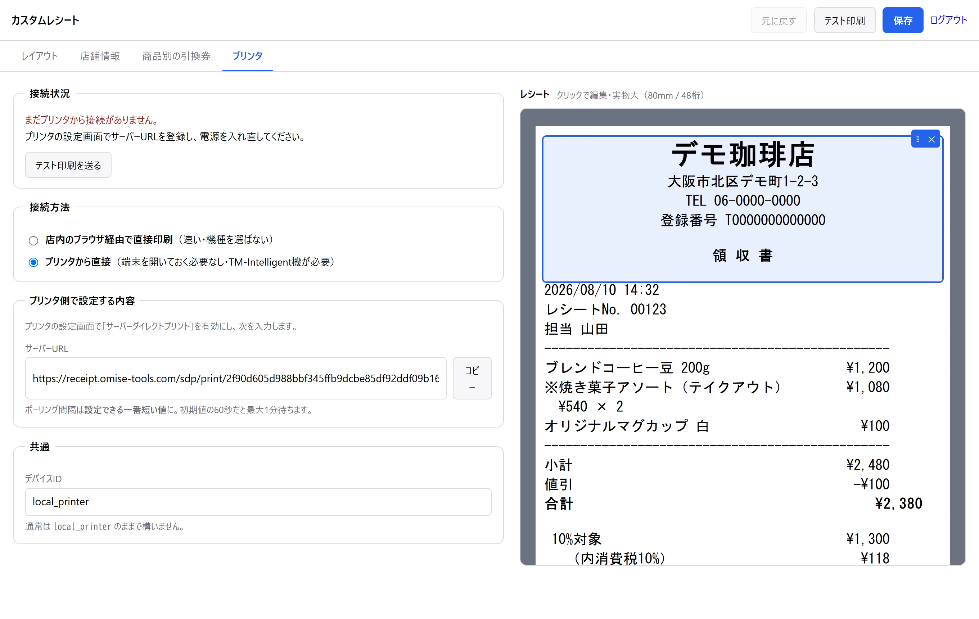Click the カスタムレシート app title
Viewport: 979px width, 619px height.
coord(45,20)
